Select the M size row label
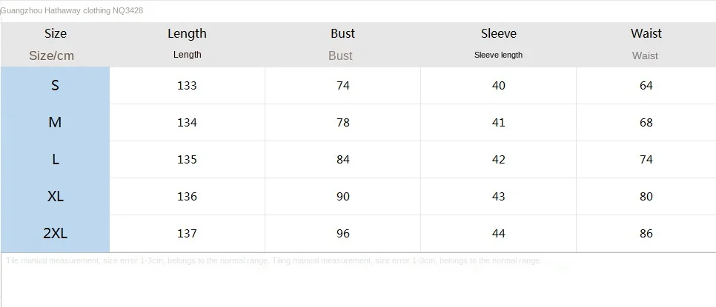The height and width of the screenshot is (307, 716). click(55, 122)
